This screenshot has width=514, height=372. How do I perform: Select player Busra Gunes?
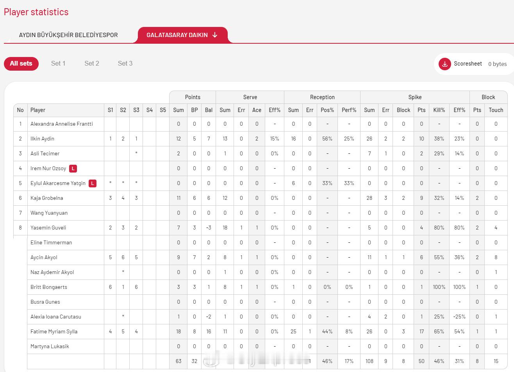[x=45, y=302]
